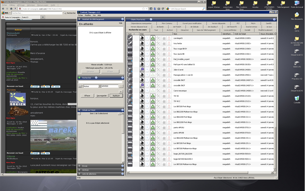Screen dimensions: 305x191
Task: Open Modifier menu in Content Manager
Action: tap(88, 15)
